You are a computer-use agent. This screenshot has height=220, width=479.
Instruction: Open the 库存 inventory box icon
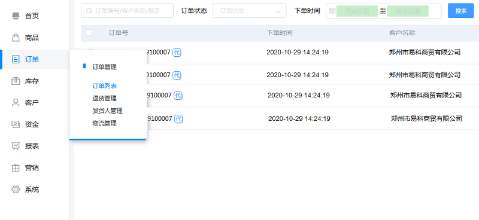(x=16, y=81)
